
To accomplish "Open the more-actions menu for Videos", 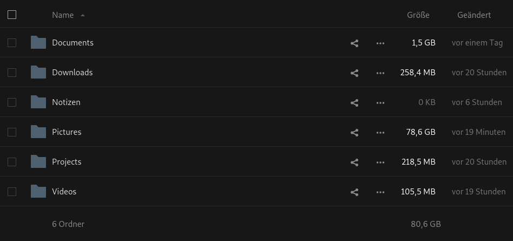I will (380, 192).
